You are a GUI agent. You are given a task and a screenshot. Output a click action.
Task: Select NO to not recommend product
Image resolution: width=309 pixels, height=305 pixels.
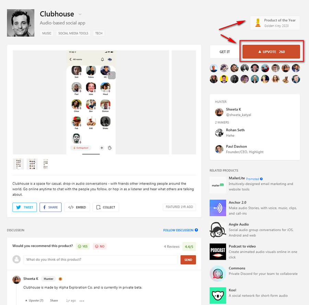100,246
